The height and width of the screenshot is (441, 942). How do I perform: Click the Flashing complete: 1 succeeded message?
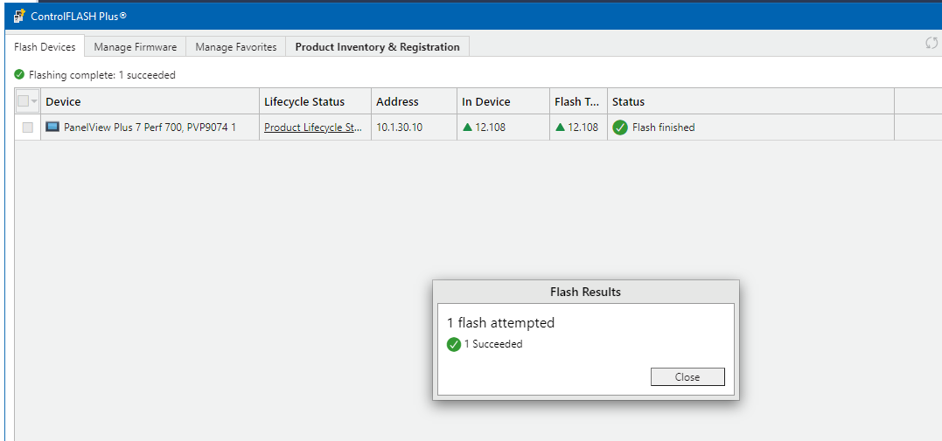pos(102,75)
